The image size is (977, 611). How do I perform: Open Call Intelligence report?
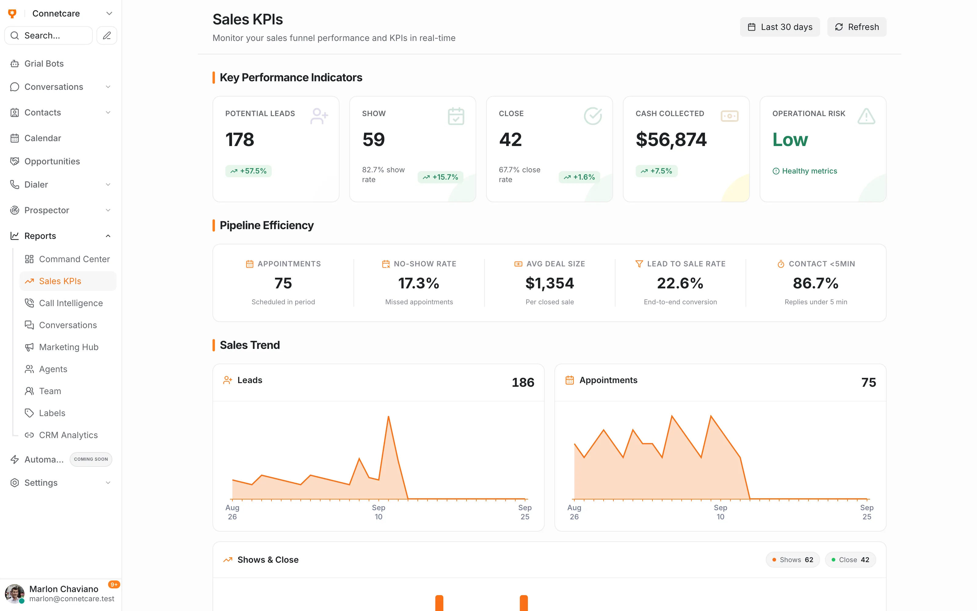pos(68,303)
